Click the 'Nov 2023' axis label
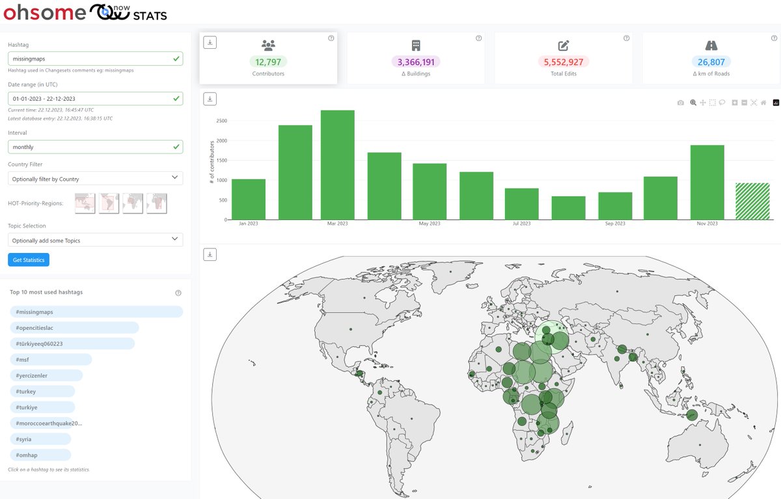Screen dimensions: 781x499 (707, 223)
